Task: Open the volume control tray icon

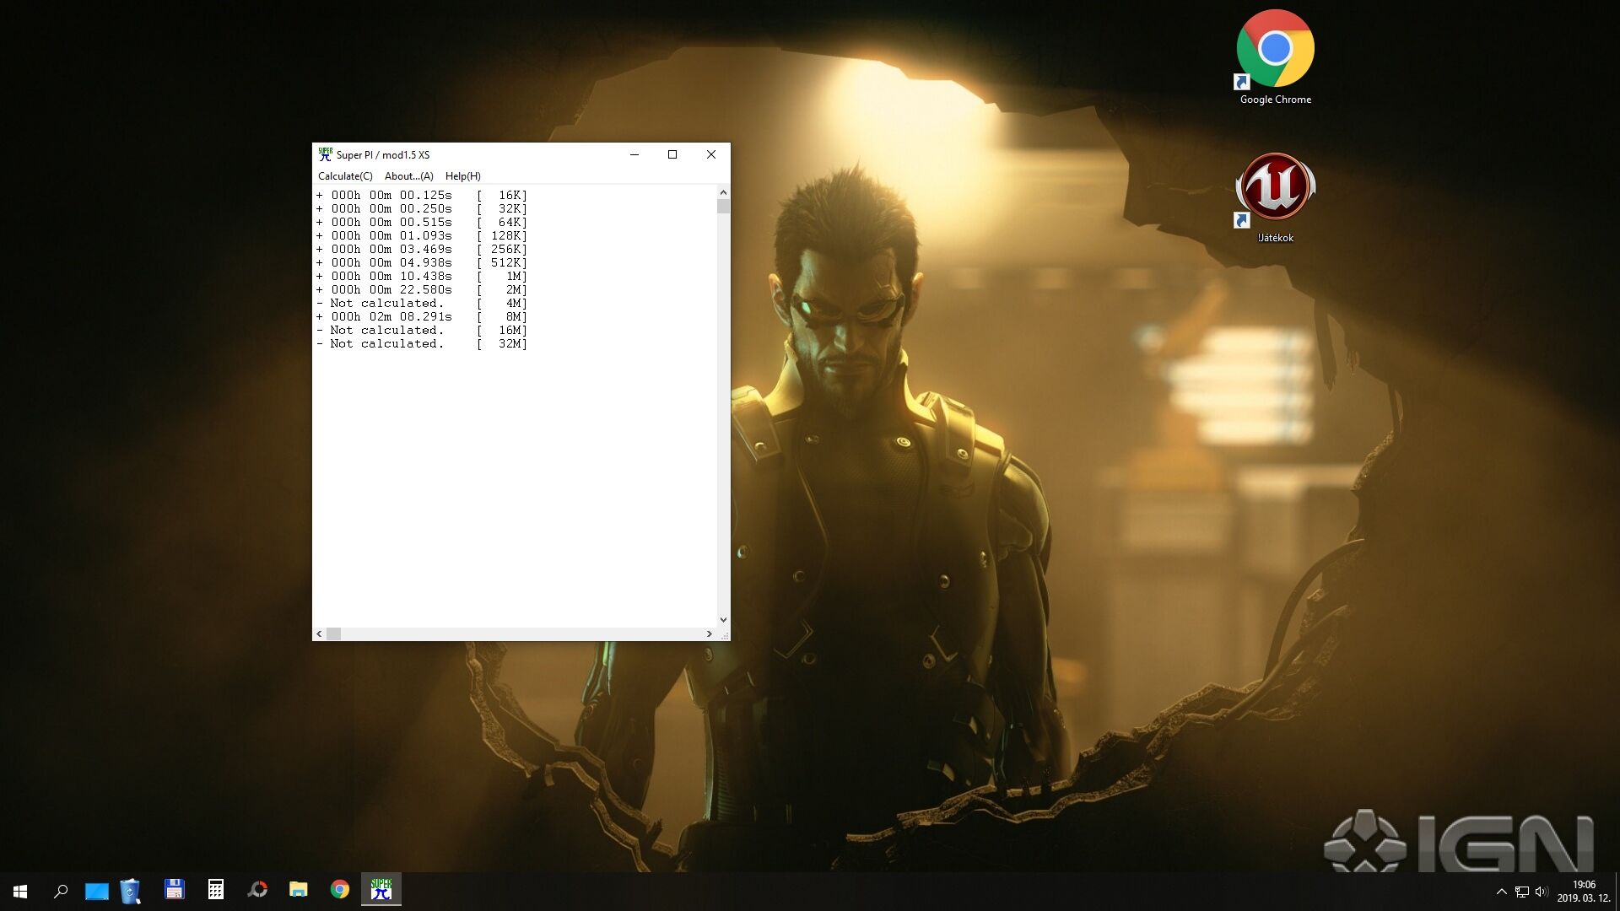Action: 1542,892
